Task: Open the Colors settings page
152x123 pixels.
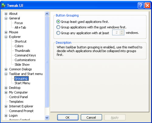Action: pos(19,46)
